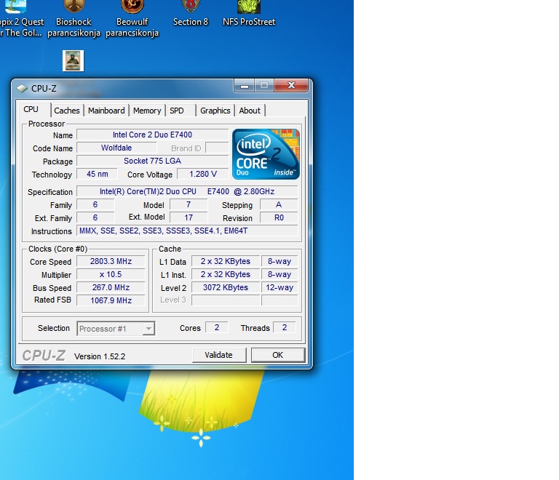Click the Rated FSB value 1067.9 MHz
Screen dimensions: 559x480
(111, 300)
